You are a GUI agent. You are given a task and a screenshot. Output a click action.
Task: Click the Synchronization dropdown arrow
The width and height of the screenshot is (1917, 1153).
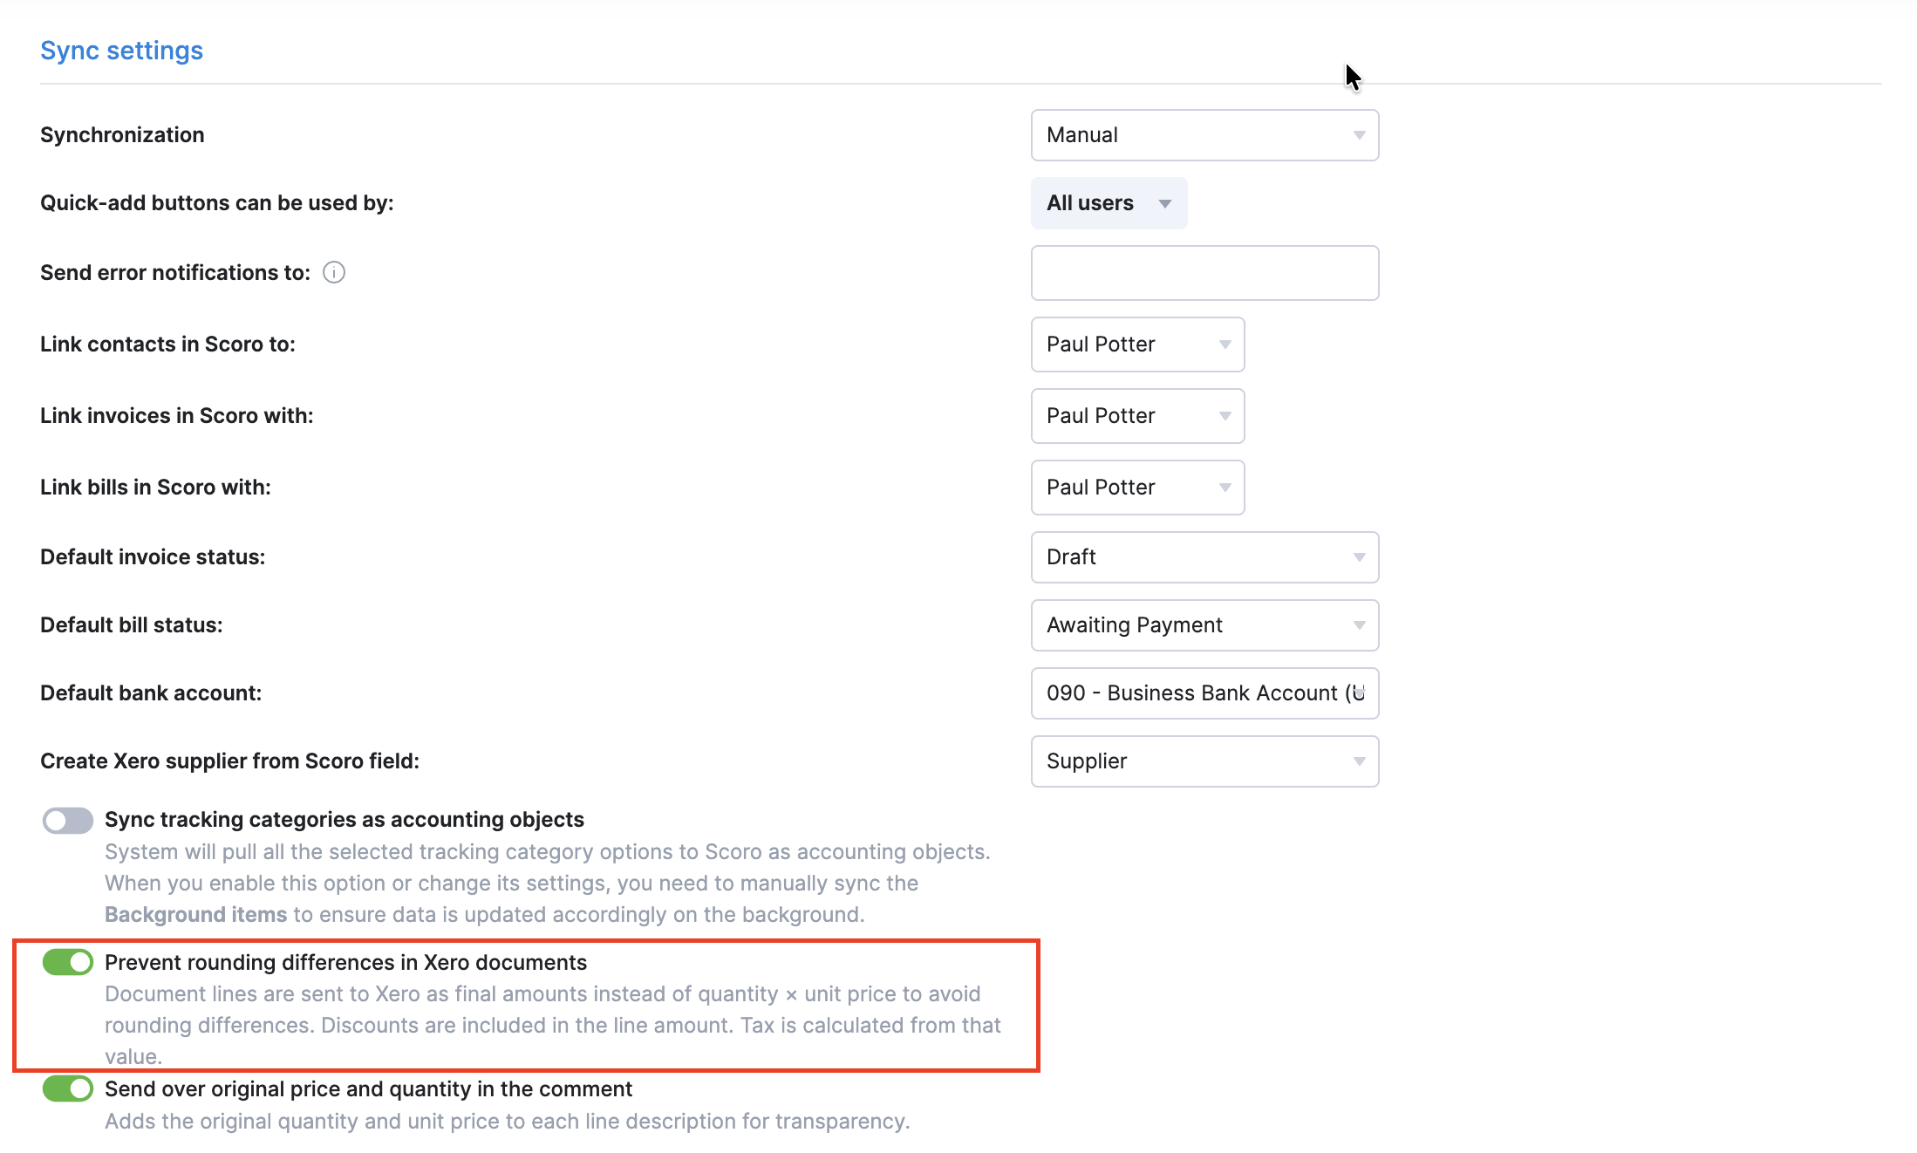coord(1359,135)
